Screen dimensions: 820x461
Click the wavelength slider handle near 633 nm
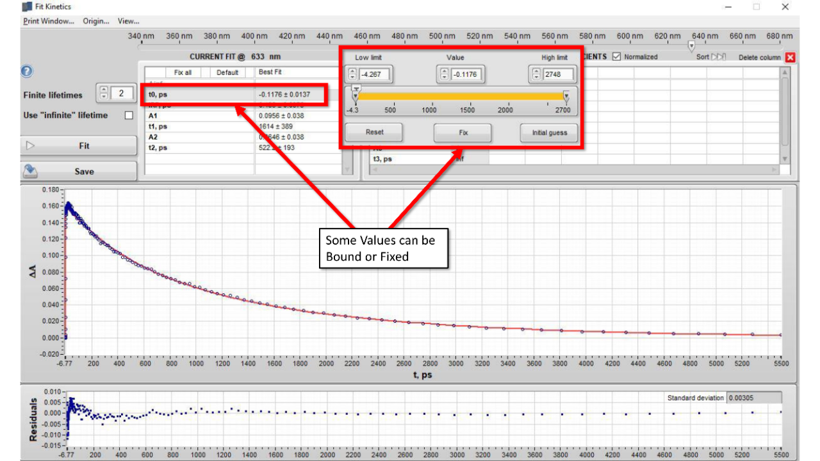click(x=691, y=45)
